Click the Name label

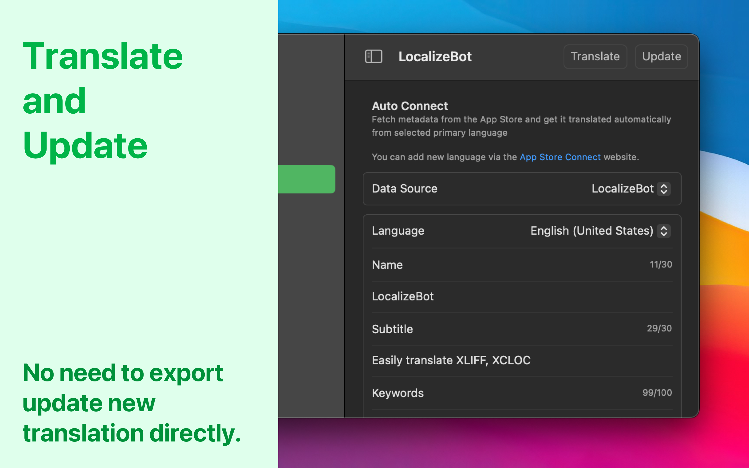tap(387, 265)
